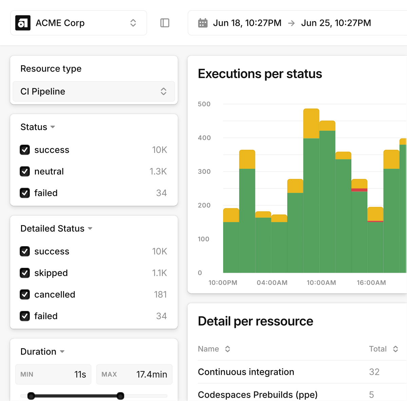Click the ACME Corp logo icon
Image resolution: width=407 pixels, height=401 pixels.
point(23,23)
